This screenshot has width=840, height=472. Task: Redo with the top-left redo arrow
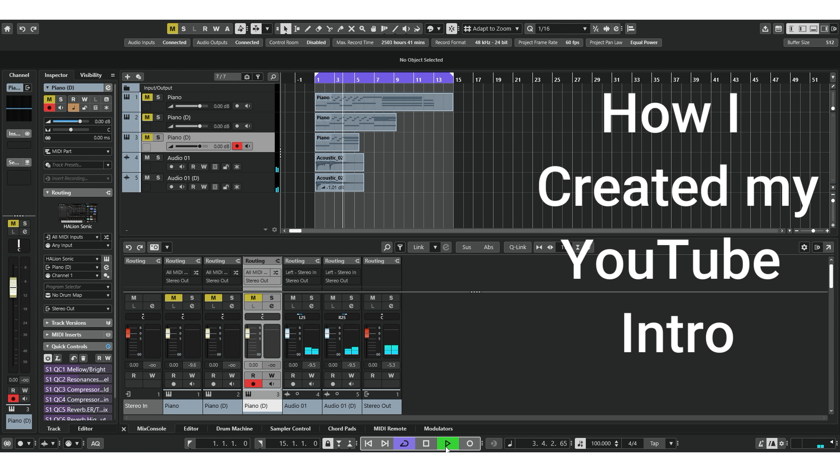pos(33,29)
